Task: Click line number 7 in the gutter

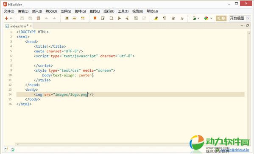Action: 11,61
